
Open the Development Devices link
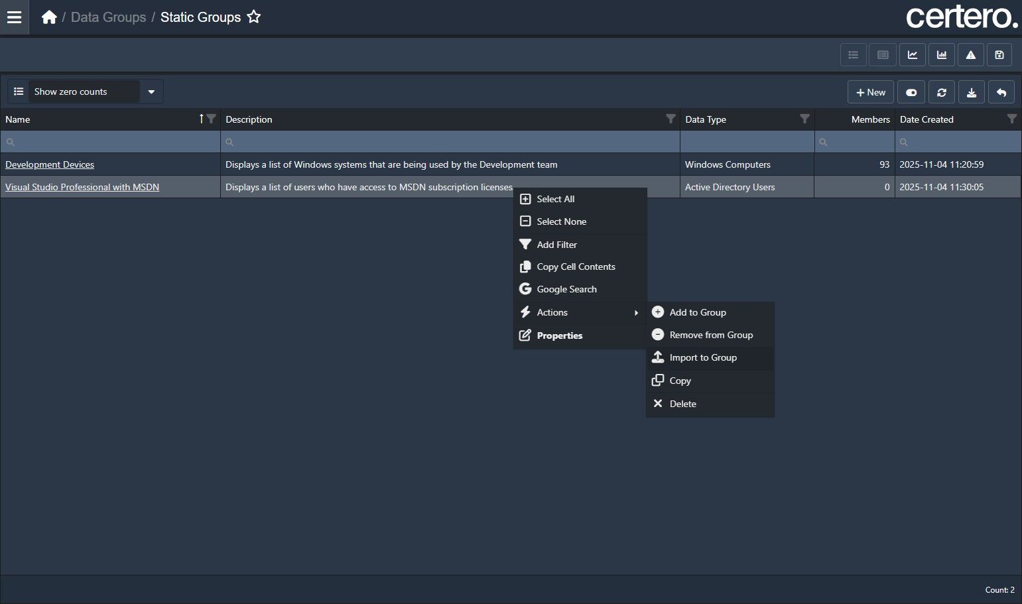(50, 164)
